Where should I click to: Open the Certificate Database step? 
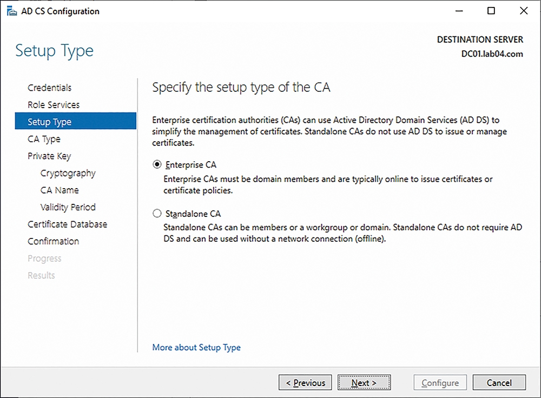pyautogui.click(x=67, y=224)
